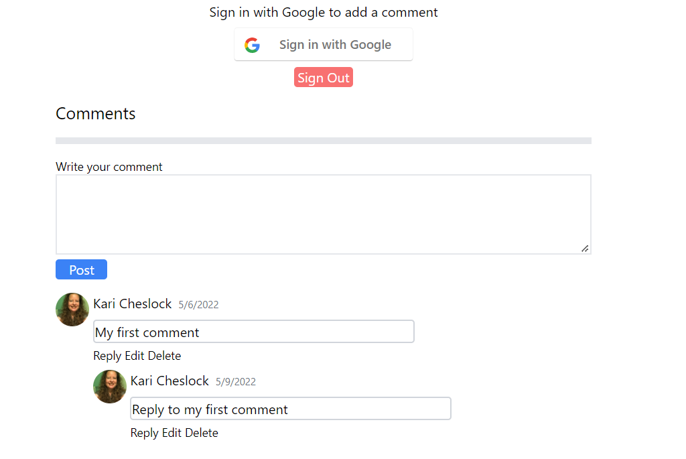Post the comment with blue Post button
The height and width of the screenshot is (459, 686).
click(81, 269)
